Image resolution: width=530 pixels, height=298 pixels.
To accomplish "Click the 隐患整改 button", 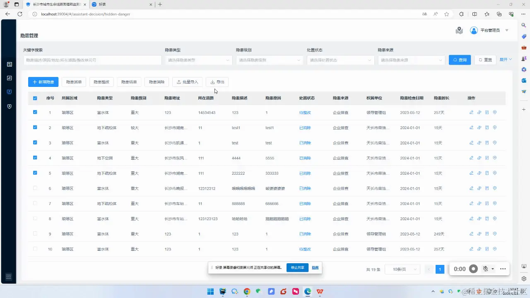I will [x=101, y=82].
